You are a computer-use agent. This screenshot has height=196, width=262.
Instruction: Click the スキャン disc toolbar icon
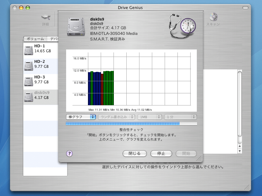pyautogui.click(x=213, y=17)
